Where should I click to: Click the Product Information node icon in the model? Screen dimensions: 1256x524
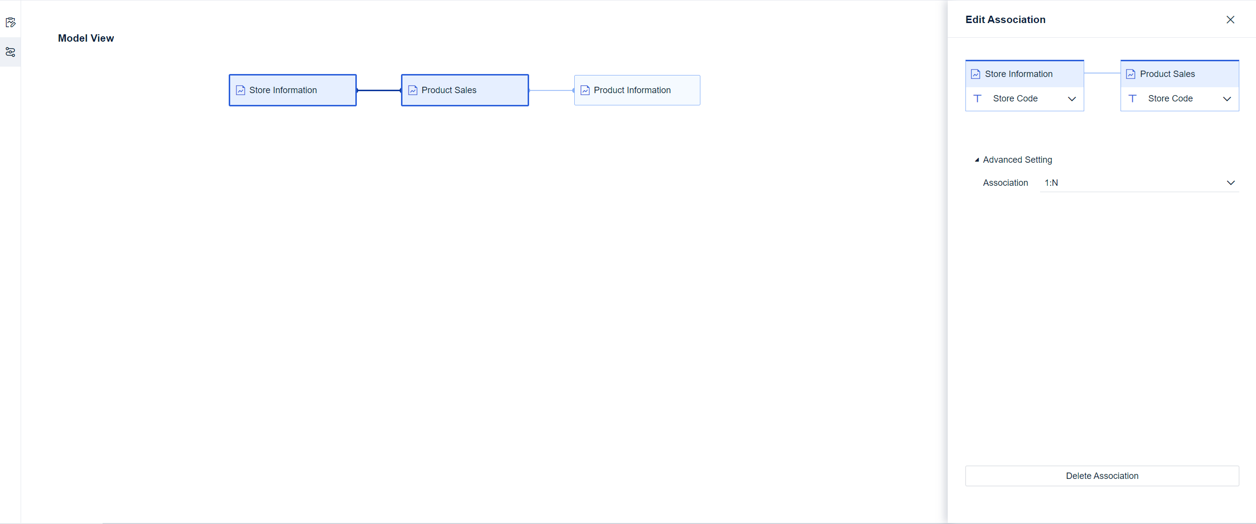pyautogui.click(x=585, y=90)
